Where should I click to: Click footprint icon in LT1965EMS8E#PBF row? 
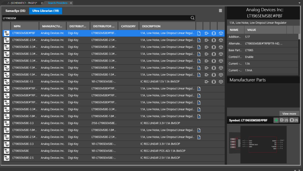click(214, 33)
